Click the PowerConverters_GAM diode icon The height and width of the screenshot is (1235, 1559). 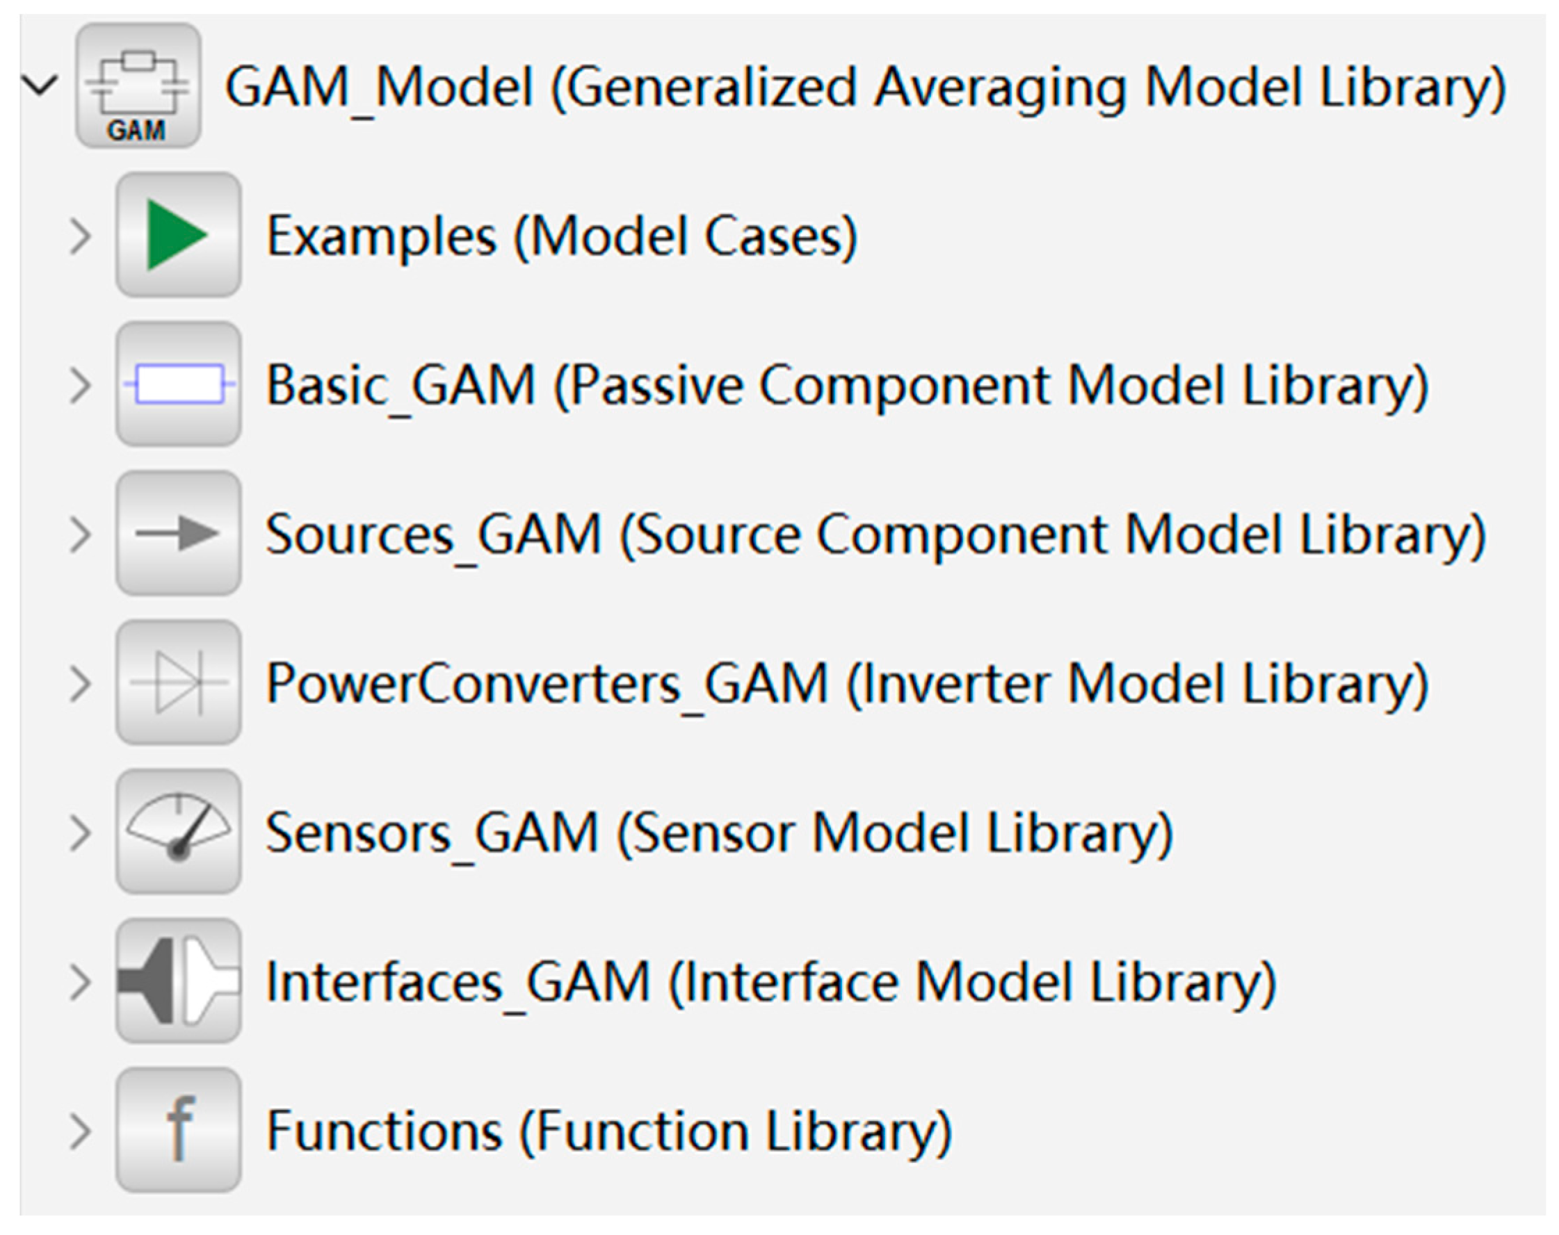[178, 683]
